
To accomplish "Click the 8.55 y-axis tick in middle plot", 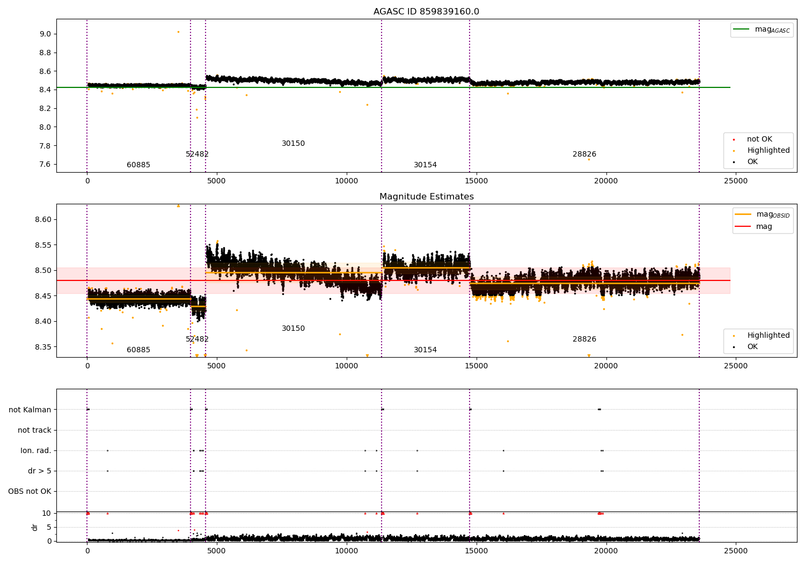I will click(43, 246).
